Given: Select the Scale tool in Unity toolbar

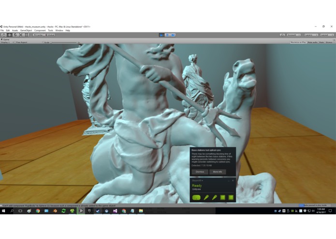Looking at the screenshot, I should pos(21,35).
